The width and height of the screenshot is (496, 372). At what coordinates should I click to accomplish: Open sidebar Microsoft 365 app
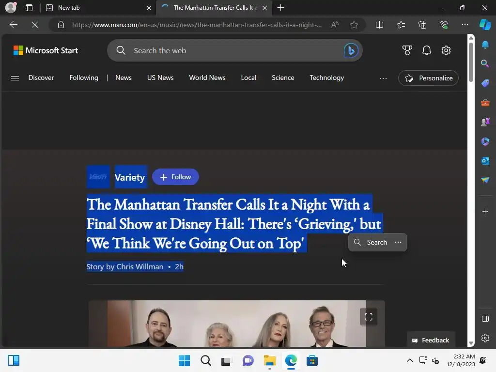pos(485,141)
